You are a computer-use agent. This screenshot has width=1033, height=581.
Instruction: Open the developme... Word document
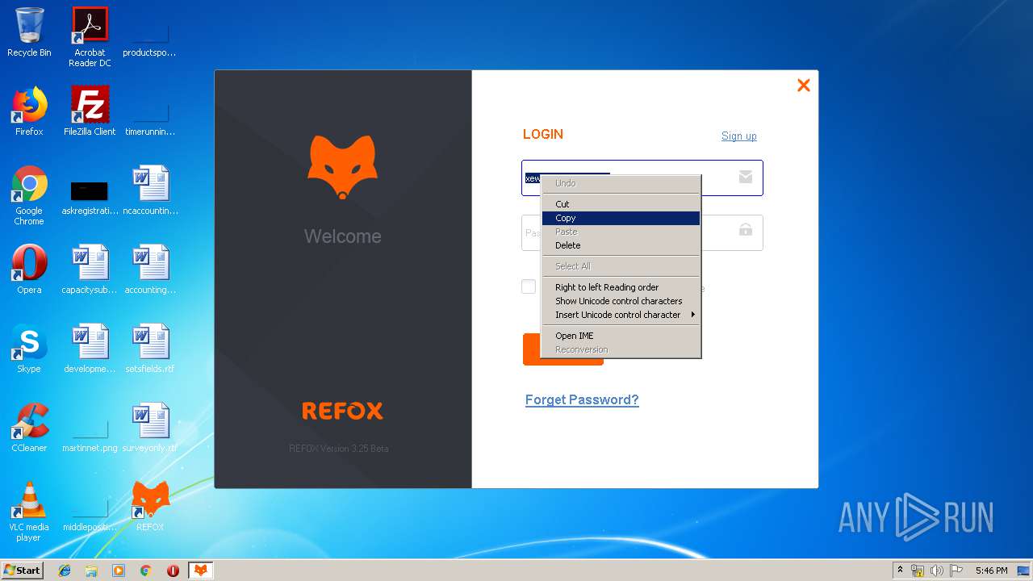(x=90, y=349)
